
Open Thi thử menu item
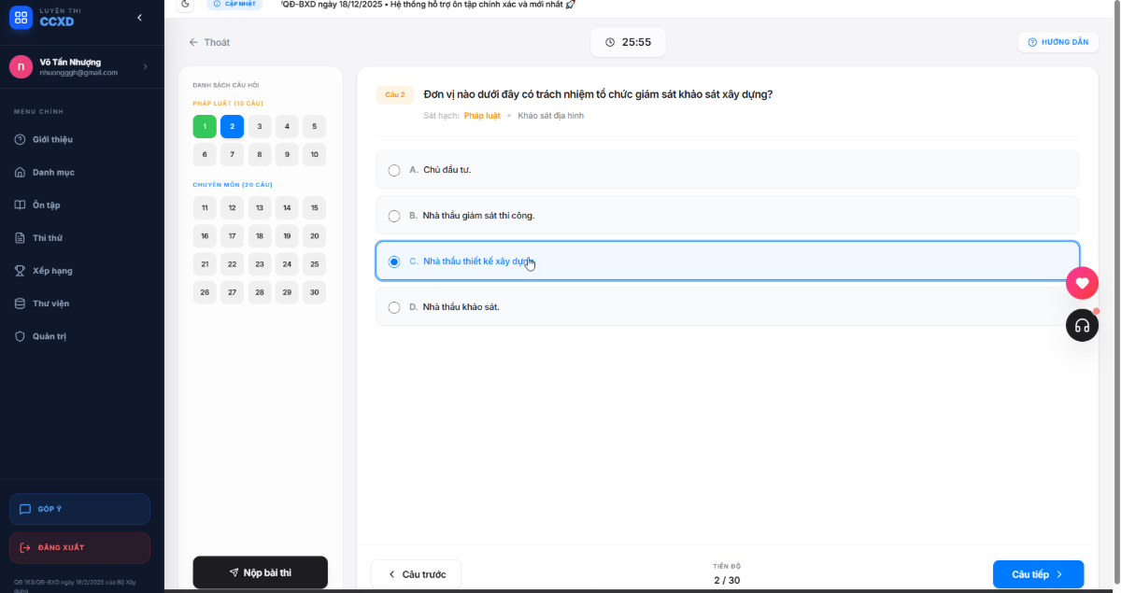pyautogui.click(x=47, y=238)
